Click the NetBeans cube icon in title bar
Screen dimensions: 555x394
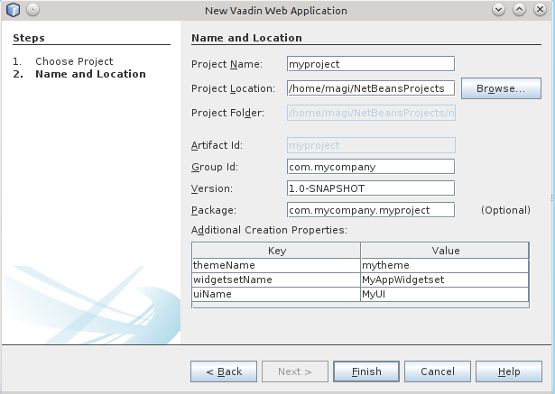(14, 10)
